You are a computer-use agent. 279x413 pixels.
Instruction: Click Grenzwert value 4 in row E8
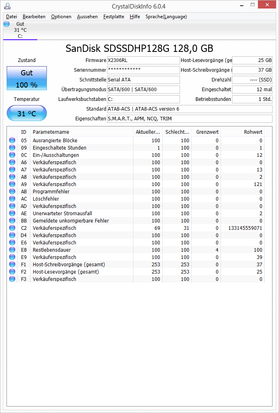[217, 250]
